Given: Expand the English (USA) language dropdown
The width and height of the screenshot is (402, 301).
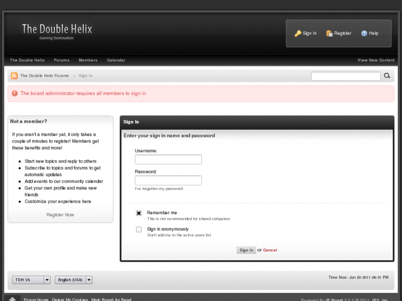Looking at the screenshot, I should coord(74,280).
